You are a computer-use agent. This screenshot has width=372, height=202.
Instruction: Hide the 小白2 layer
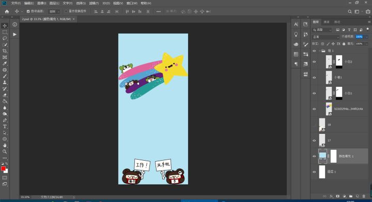[314, 61]
